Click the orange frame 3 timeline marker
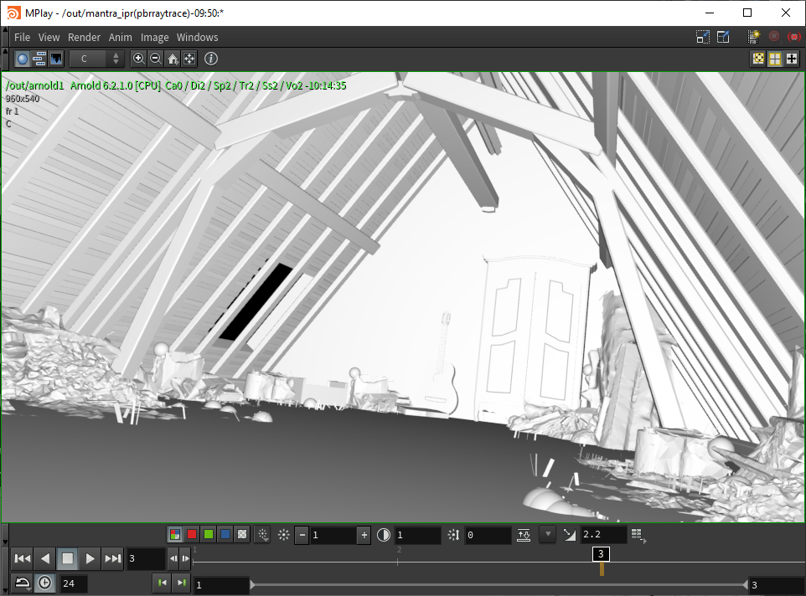This screenshot has width=806, height=596. (601, 568)
